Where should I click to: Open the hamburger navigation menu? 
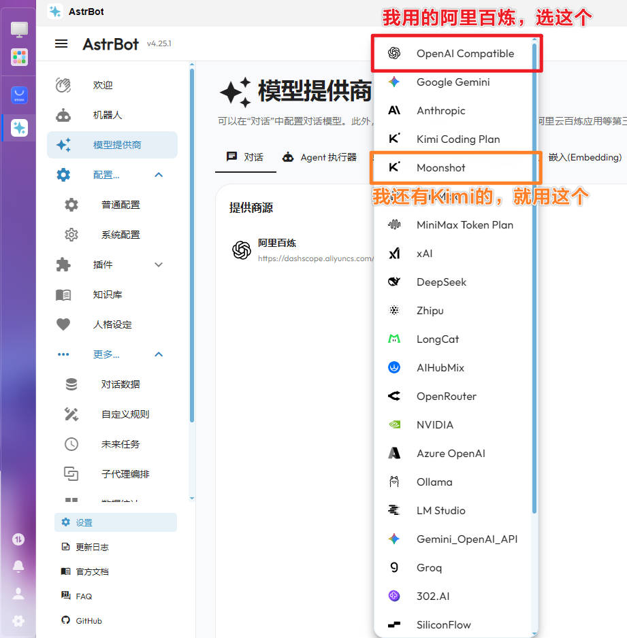(x=61, y=44)
